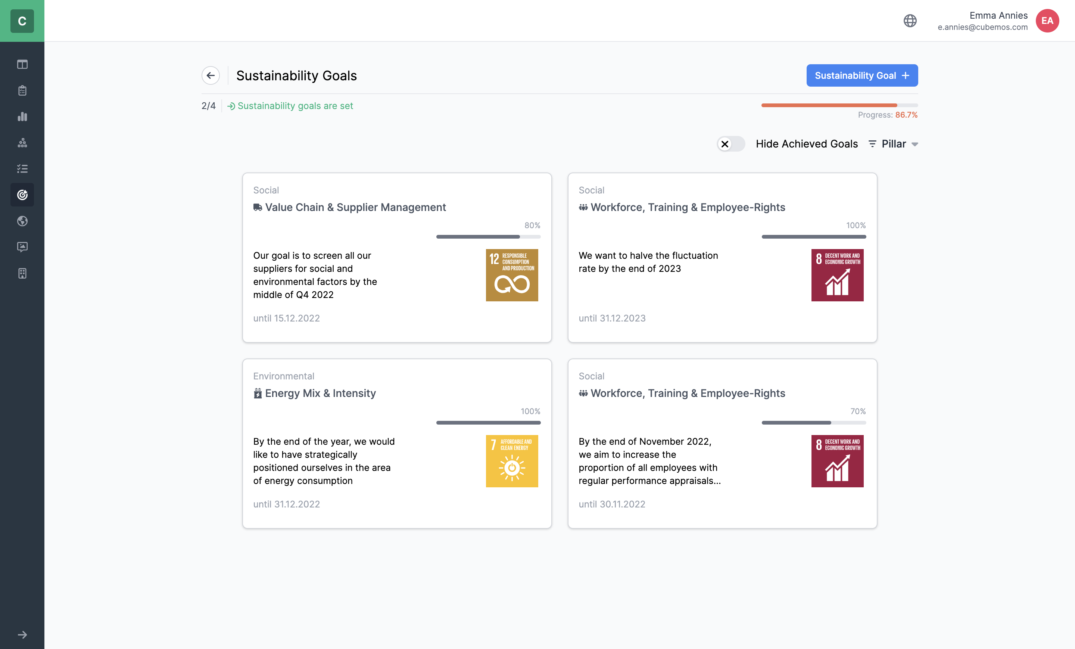Enable the Hide Achieved Goals toggle

(x=731, y=144)
